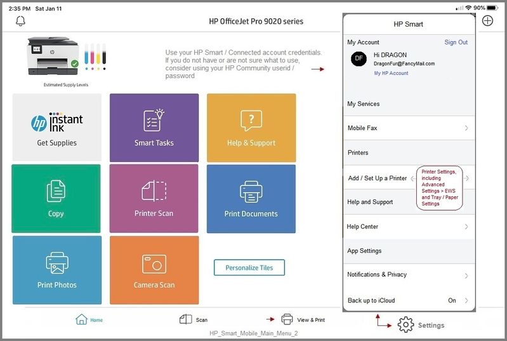The width and height of the screenshot is (507, 341).
Task: Open Back up to iCloud setting
Action: (409, 300)
